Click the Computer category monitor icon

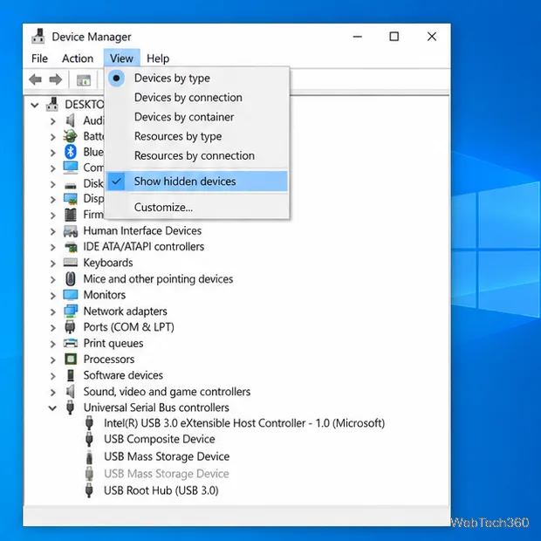click(71, 168)
